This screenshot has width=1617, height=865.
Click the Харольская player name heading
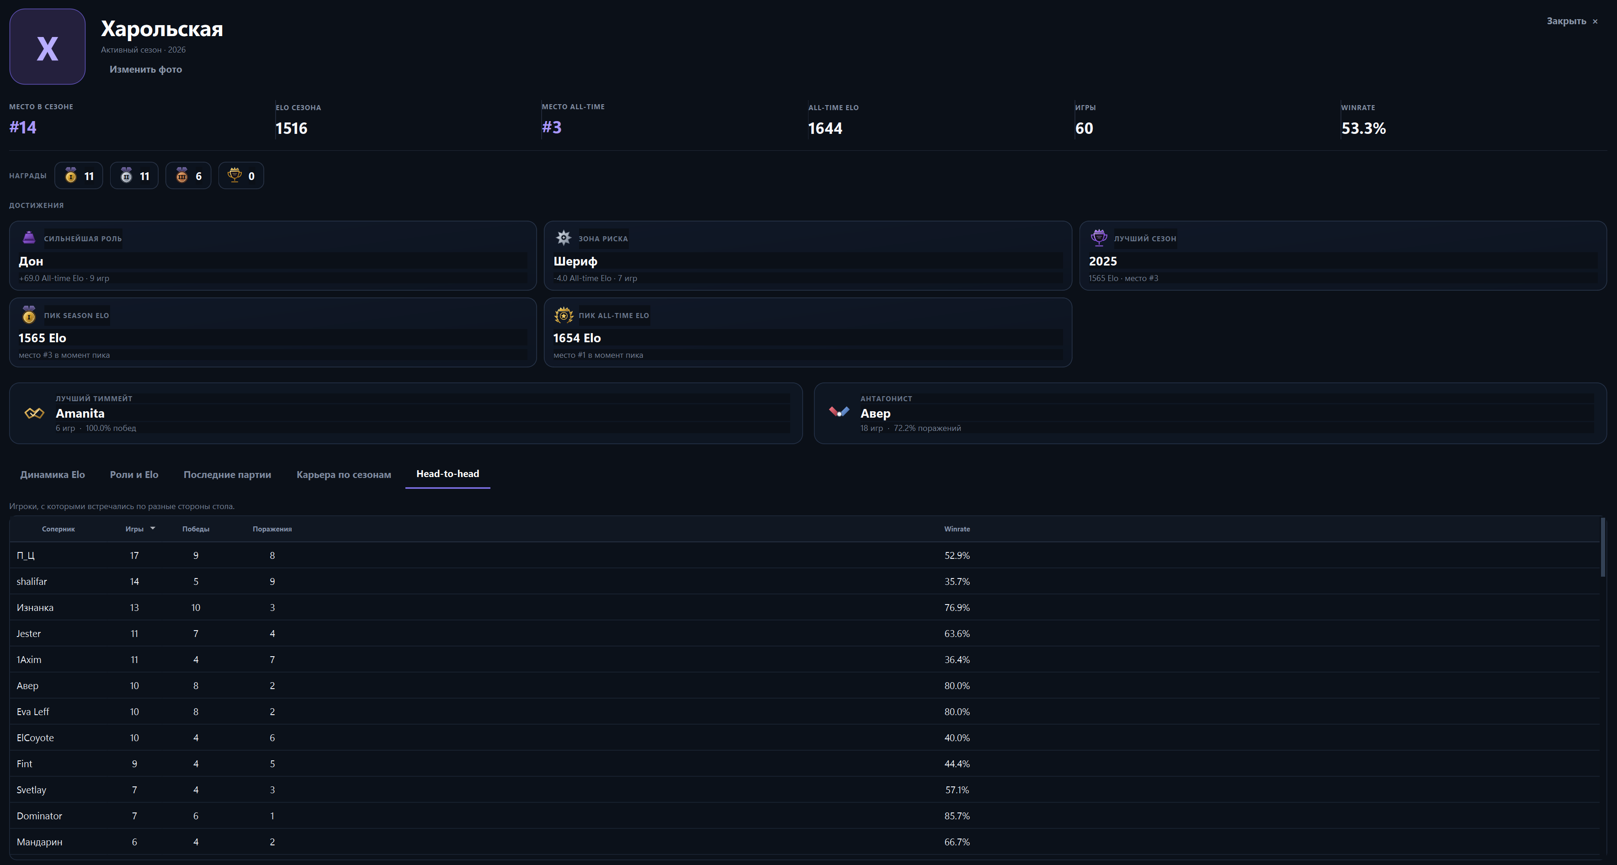coord(162,29)
